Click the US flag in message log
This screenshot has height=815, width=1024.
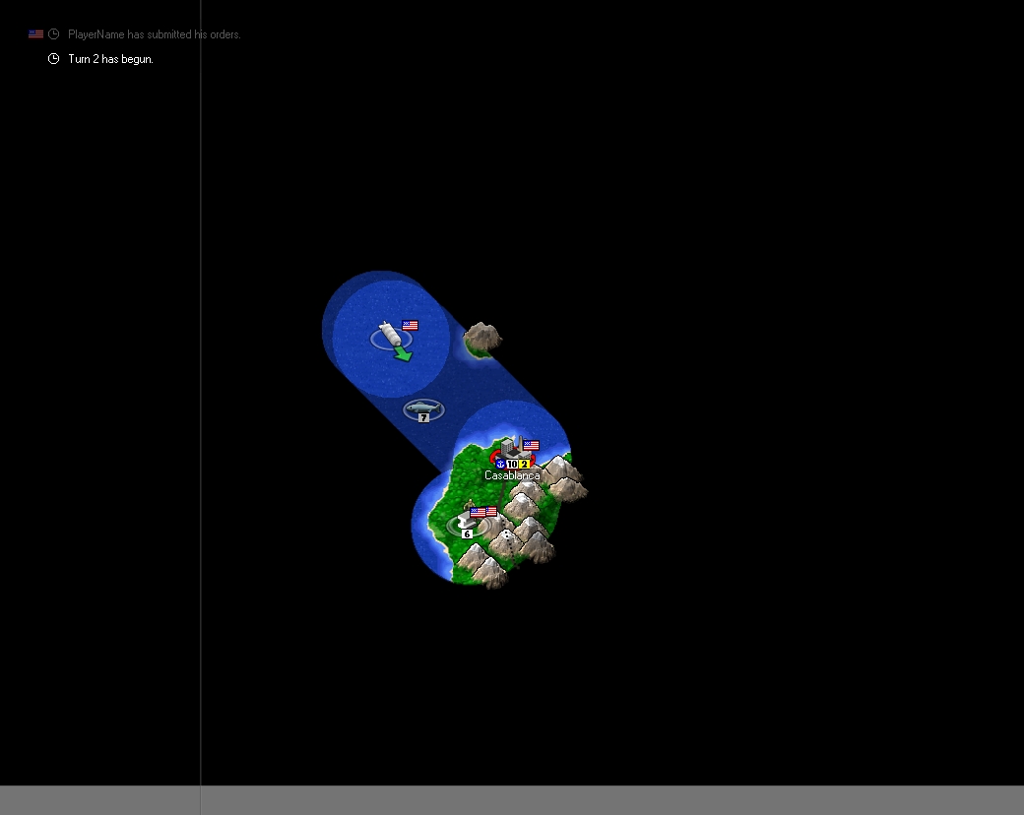pyautogui.click(x=35, y=33)
